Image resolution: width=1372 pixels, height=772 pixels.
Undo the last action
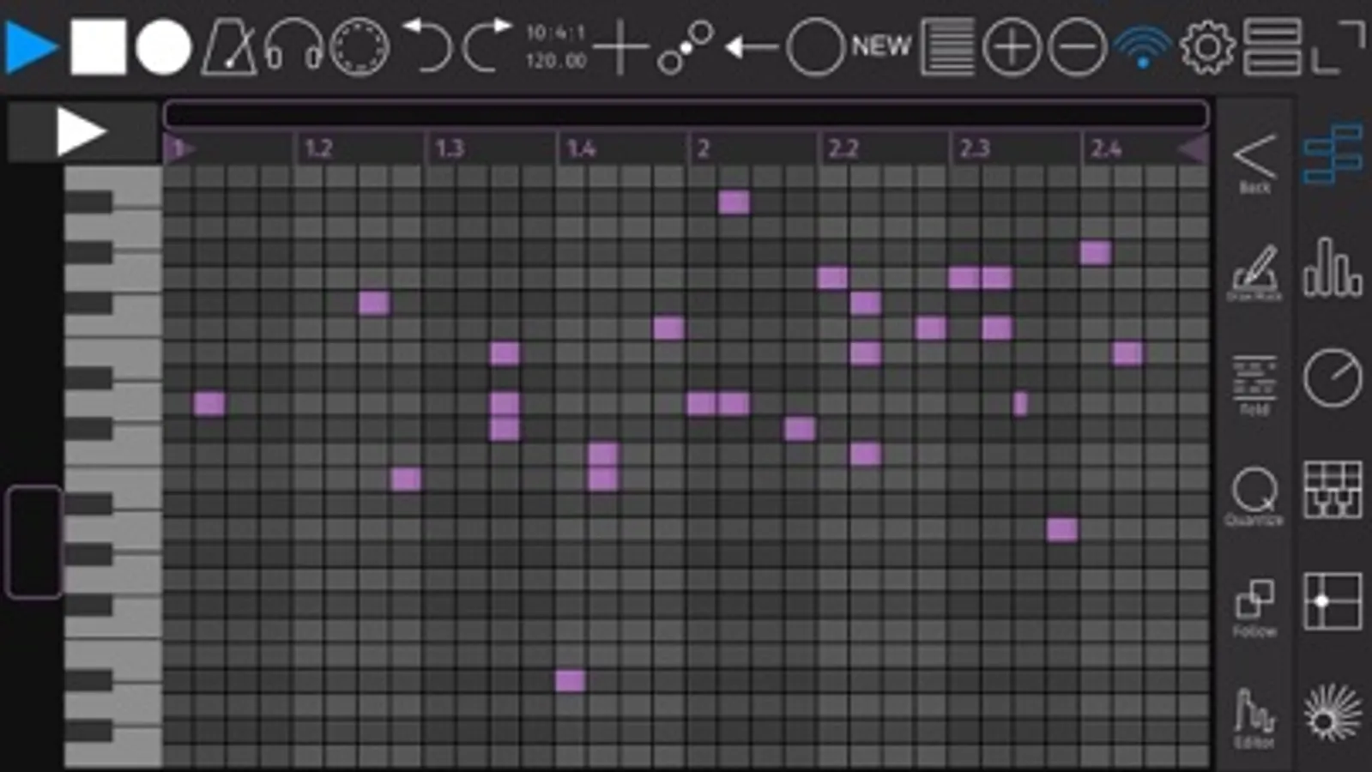pos(427,45)
